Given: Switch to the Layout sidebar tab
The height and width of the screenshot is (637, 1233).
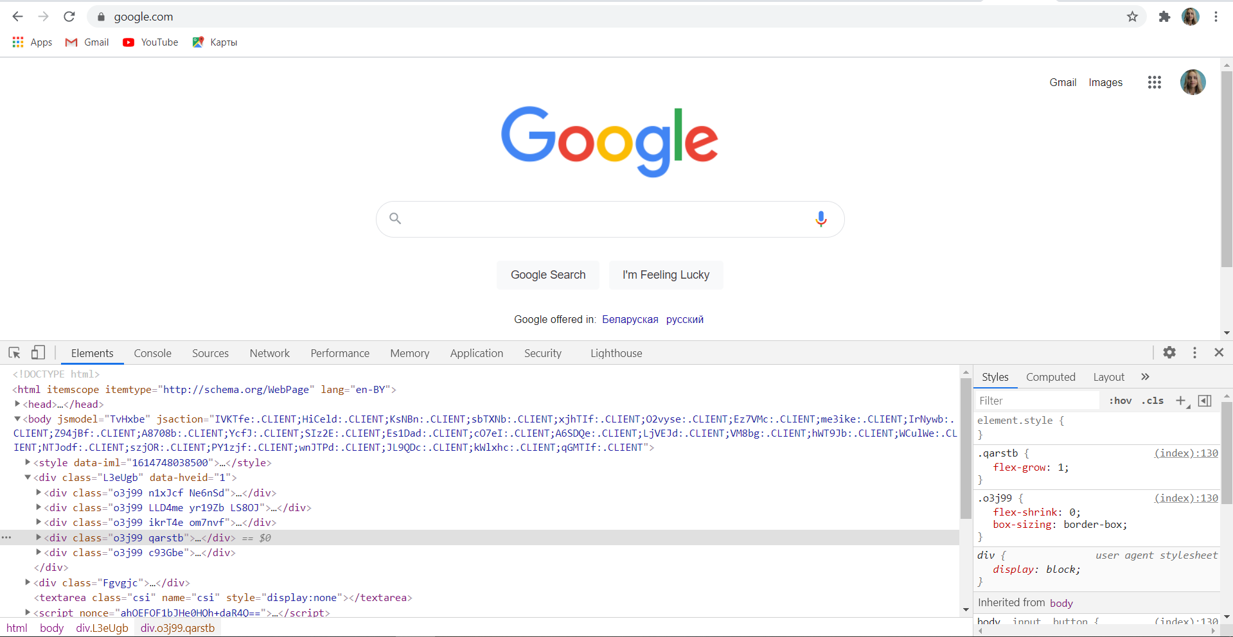Looking at the screenshot, I should pyautogui.click(x=1109, y=377).
